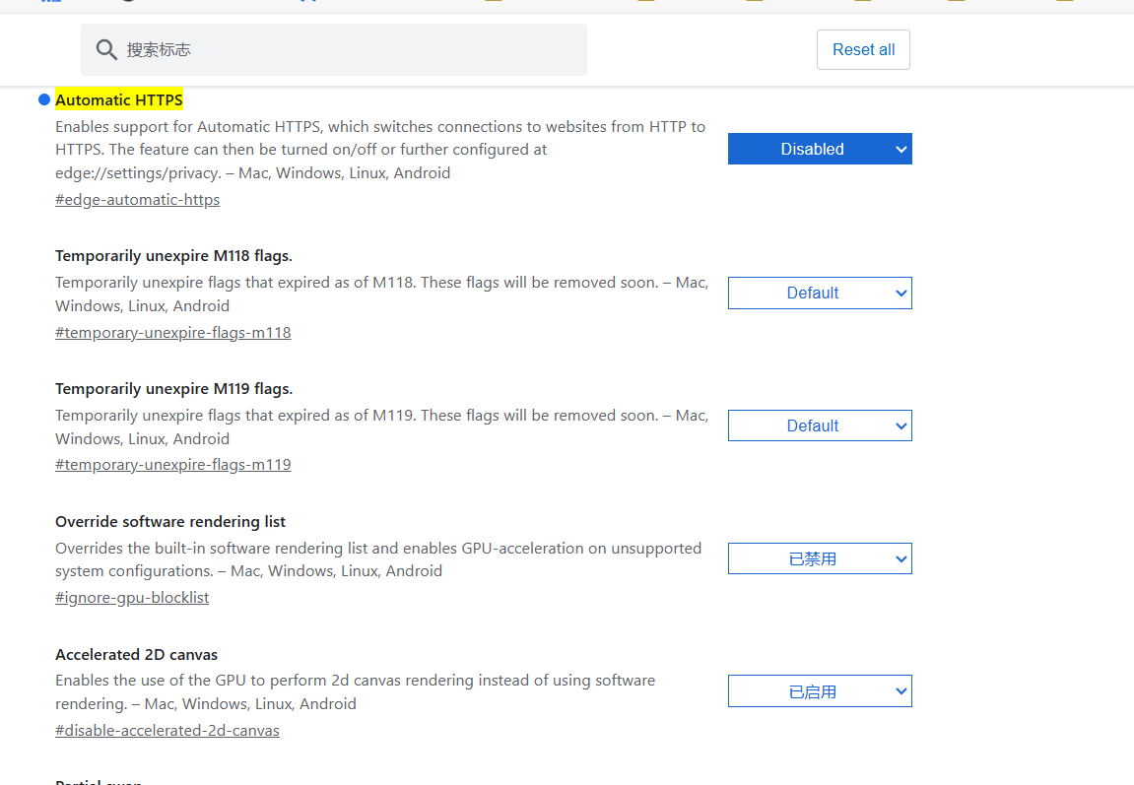Image resolution: width=1134 pixels, height=785 pixels.
Task: Open the Accelerated 2D canvas 已启用 dropdown
Action: [x=820, y=691]
